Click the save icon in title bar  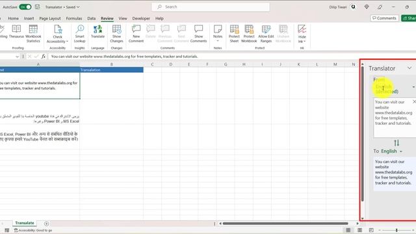pos(38,7)
